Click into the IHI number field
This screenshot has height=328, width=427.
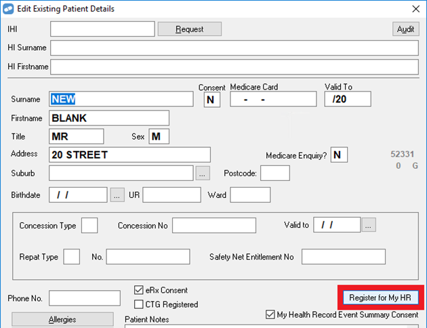tap(102, 29)
